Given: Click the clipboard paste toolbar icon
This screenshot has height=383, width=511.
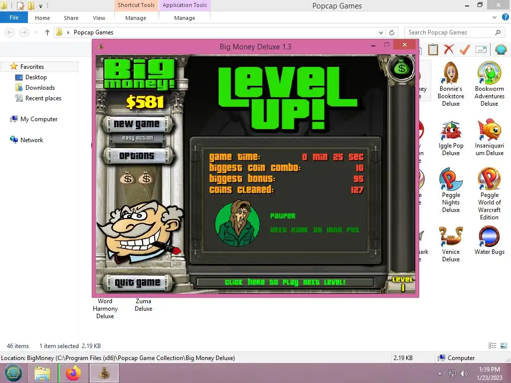Looking at the screenshot, I should 433,49.
